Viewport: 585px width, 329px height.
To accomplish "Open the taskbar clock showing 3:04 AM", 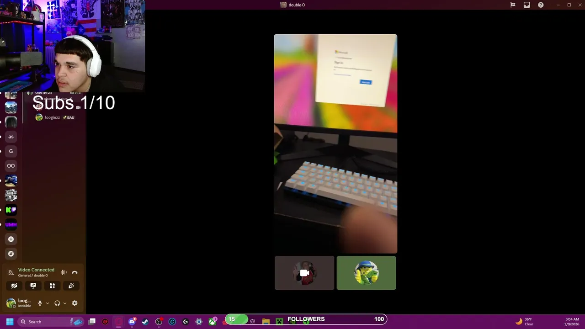I will click(572, 322).
